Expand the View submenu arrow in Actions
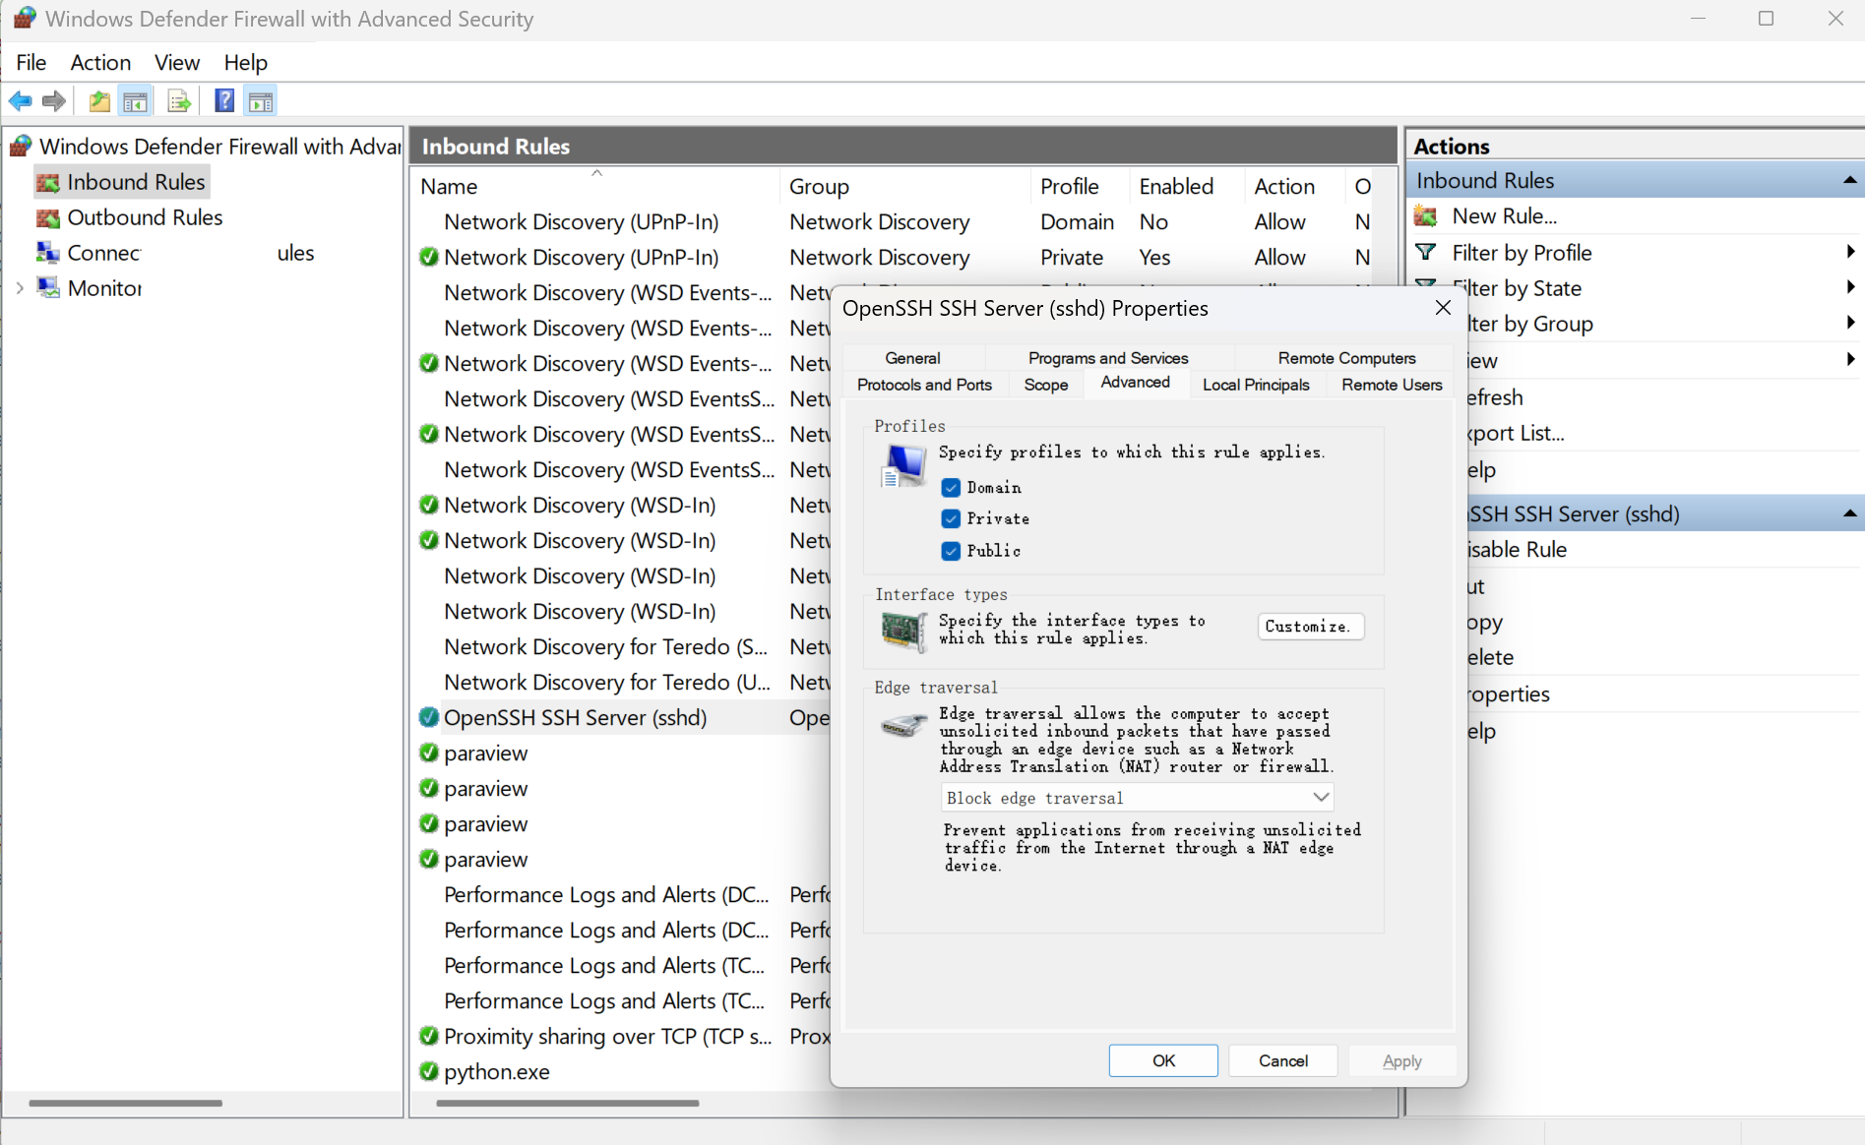This screenshot has width=1865, height=1145. coord(1850,360)
